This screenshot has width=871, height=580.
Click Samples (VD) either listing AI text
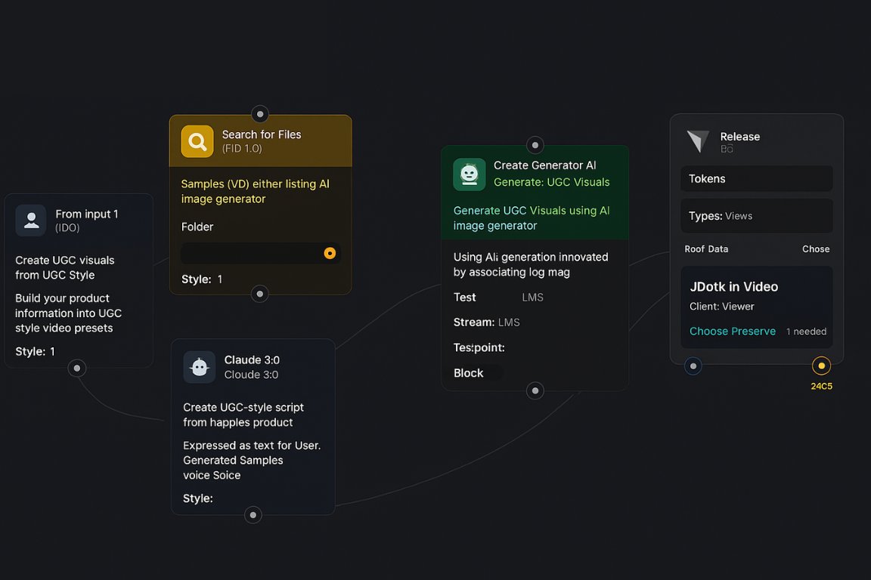pos(255,191)
